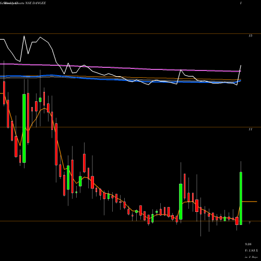Viewport: 261px width, 261px height.
Task: Click the white indicator line's first peak
Action: coord(24,36)
